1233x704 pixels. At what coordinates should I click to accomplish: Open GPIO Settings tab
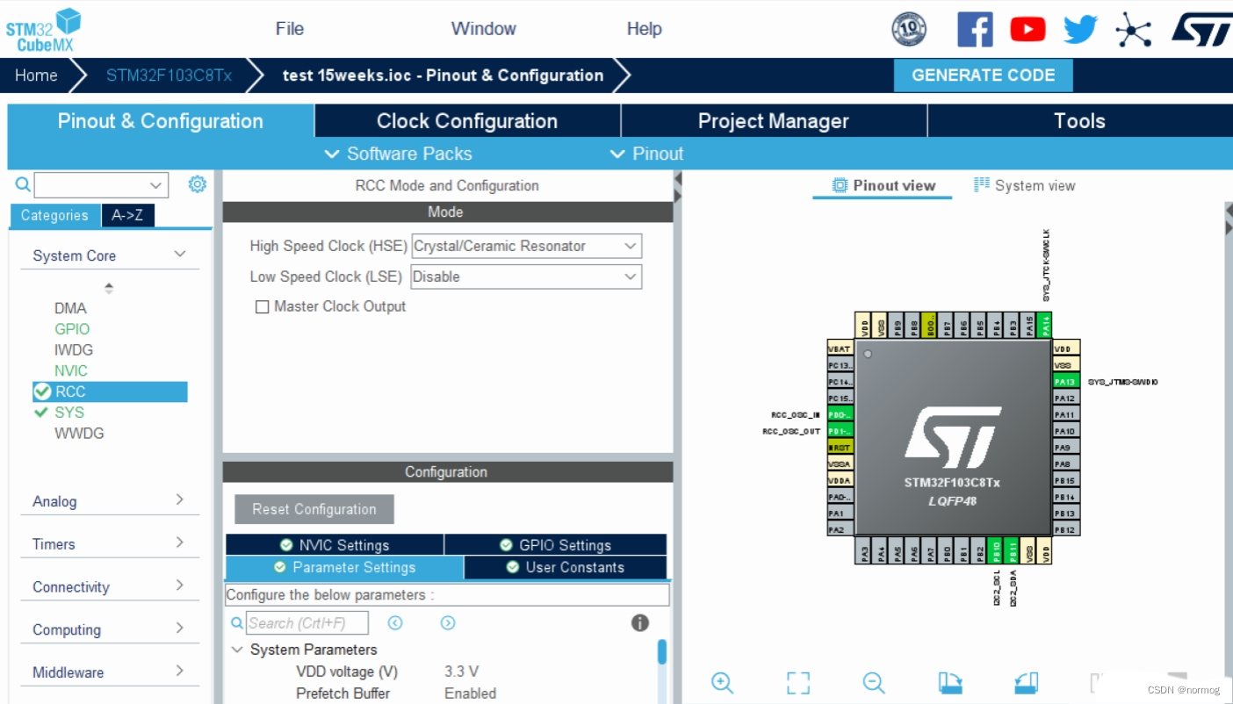tap(556, 545)
